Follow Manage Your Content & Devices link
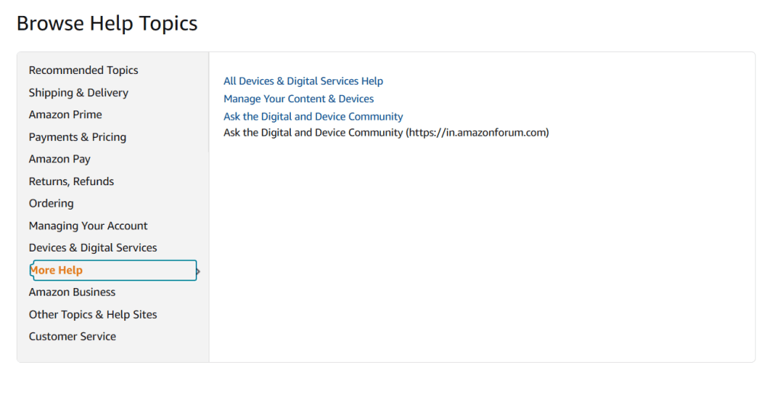 (299, 99)
